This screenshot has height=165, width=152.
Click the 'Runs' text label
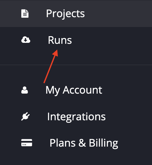[60, 40]
